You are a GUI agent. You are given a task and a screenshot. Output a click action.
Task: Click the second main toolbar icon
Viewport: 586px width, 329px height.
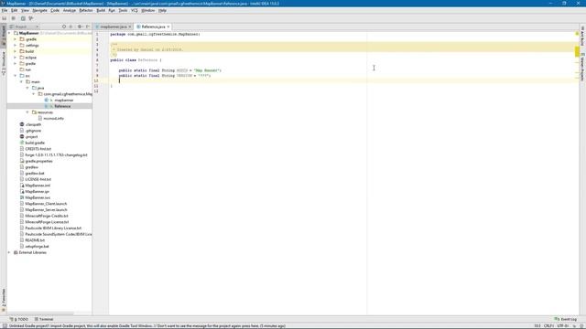pyautogui.click(x=14, y=18)
